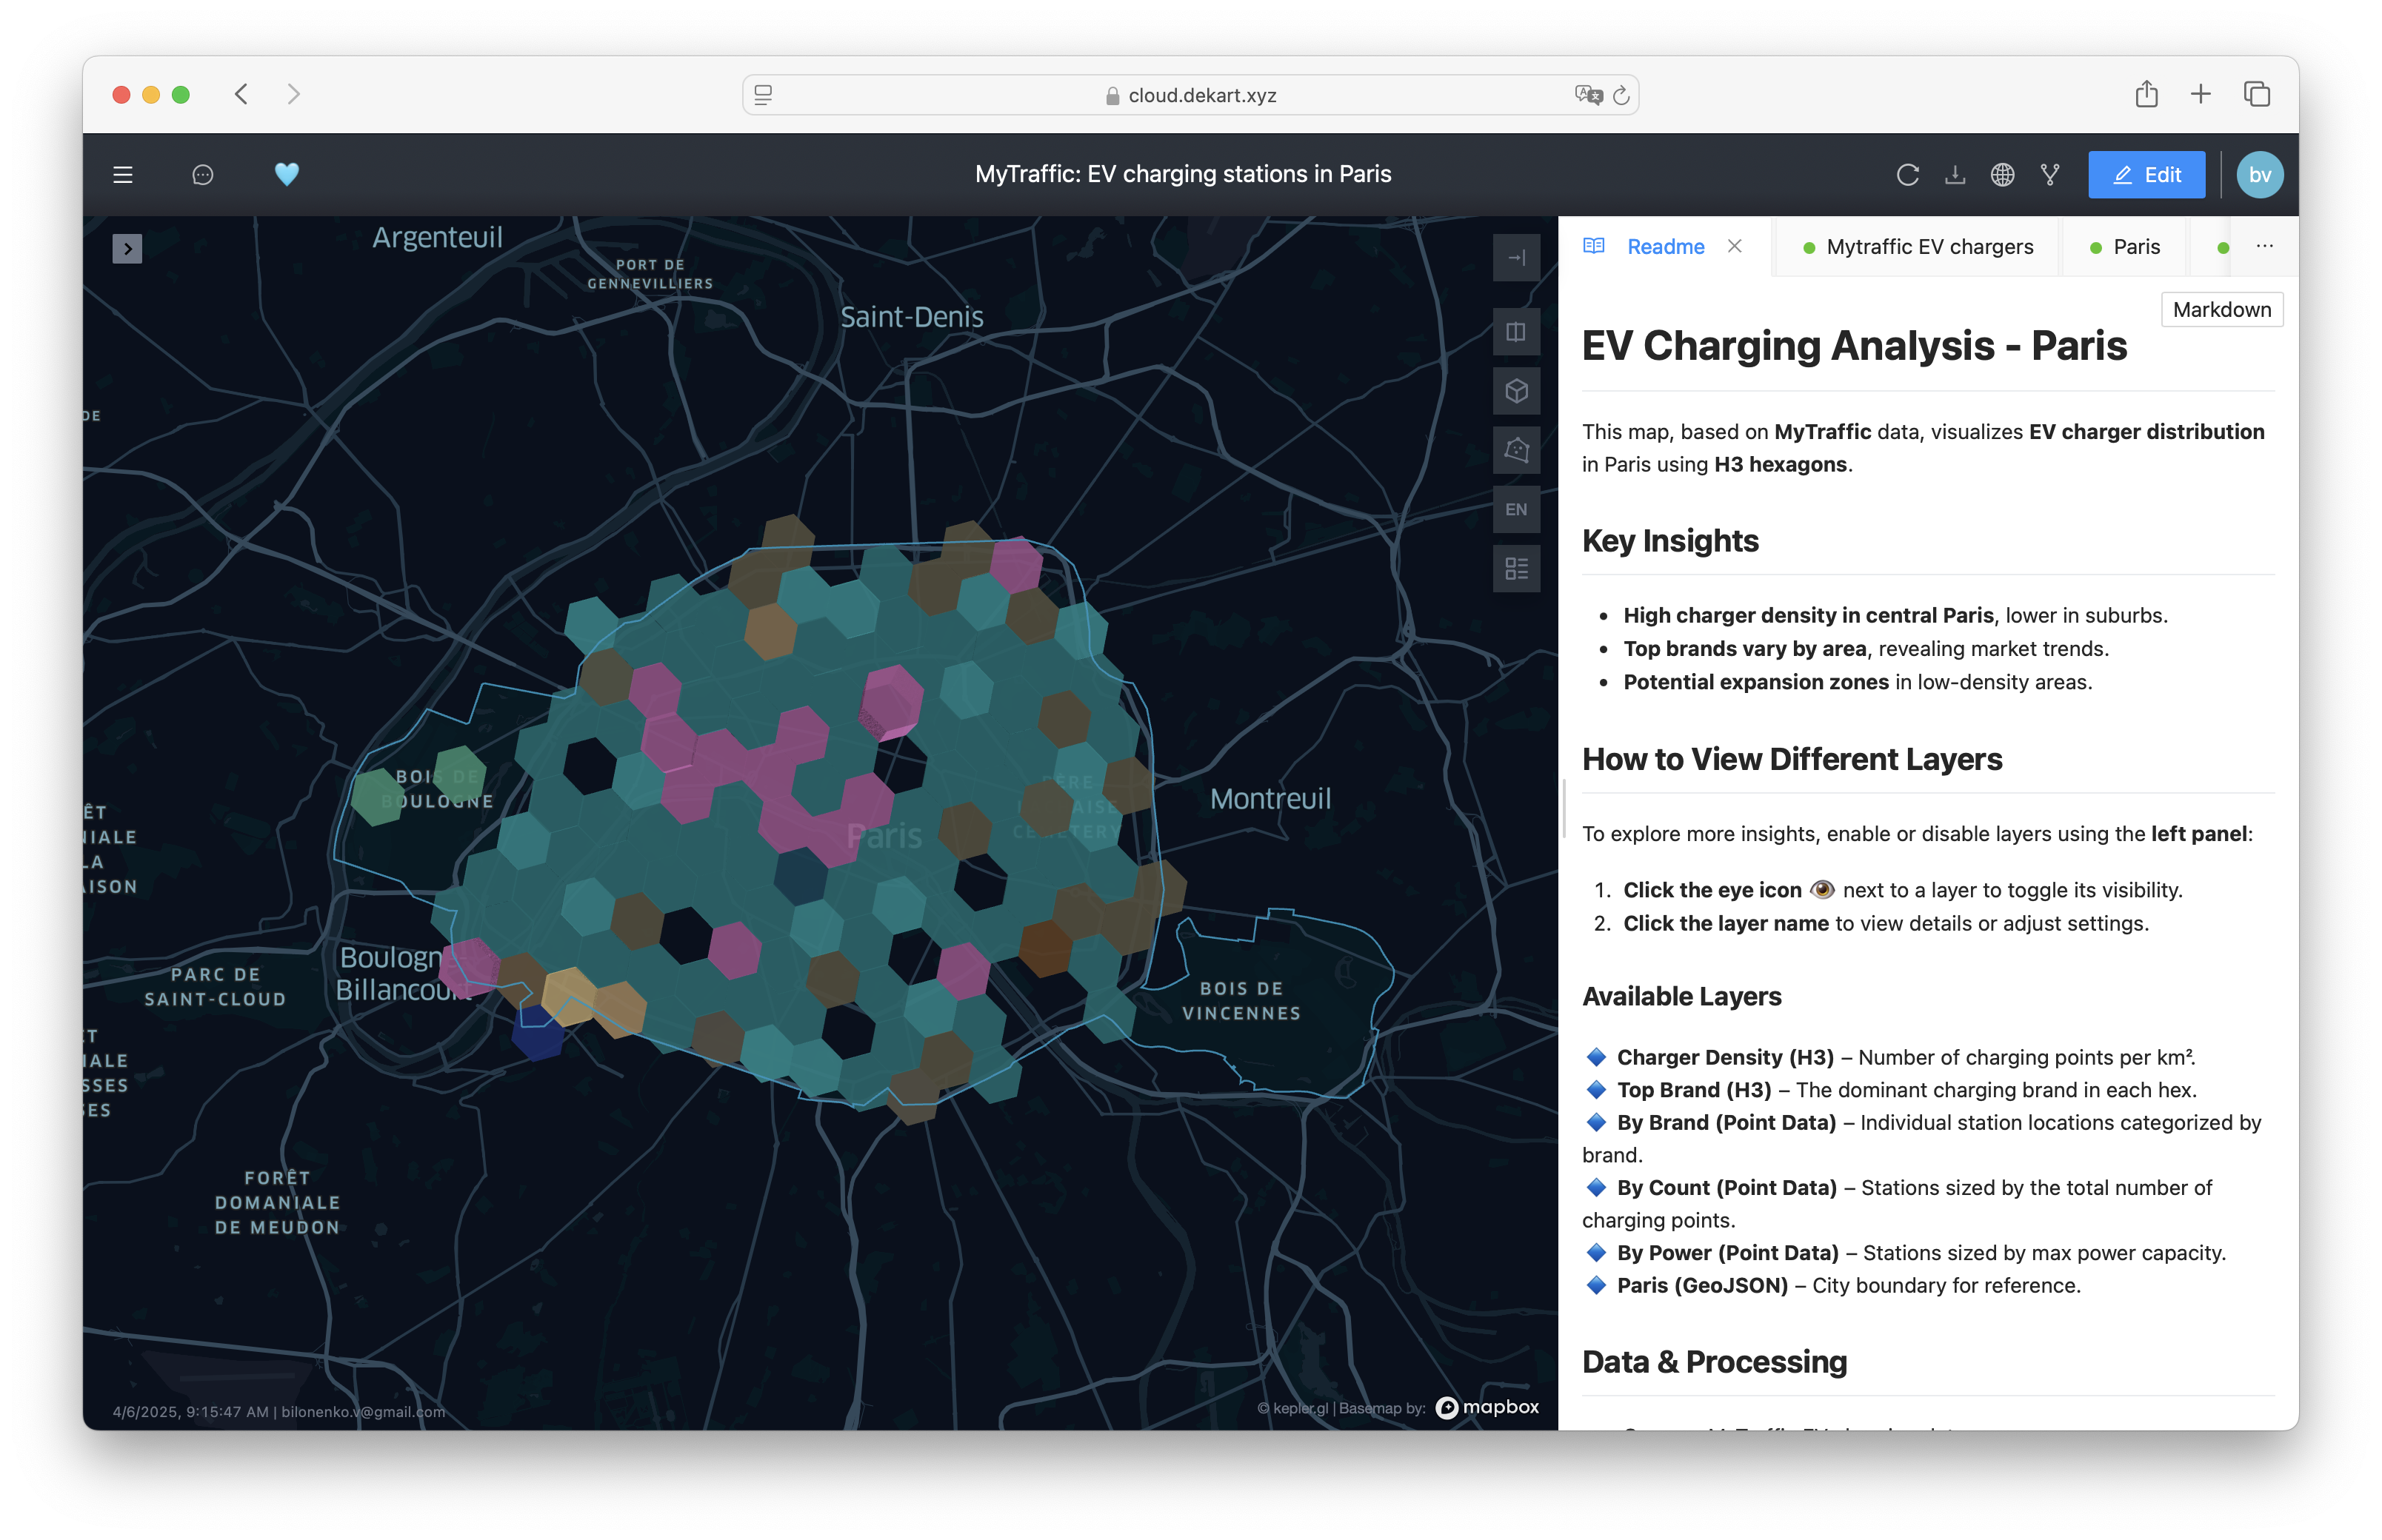Click the Markdown button in the Readme
The width and height of the screenshot is (2382, 1540).
point(2221,310)
